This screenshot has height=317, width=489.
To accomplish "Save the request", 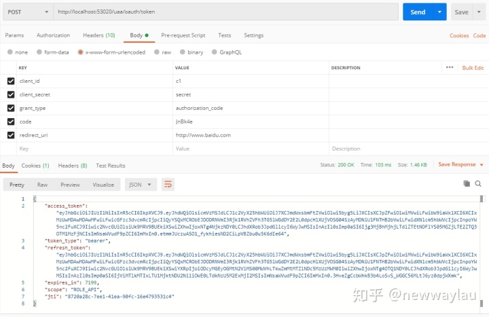I will point(462,12).
